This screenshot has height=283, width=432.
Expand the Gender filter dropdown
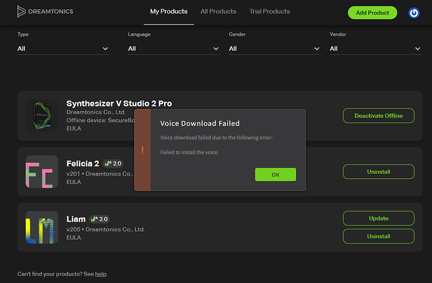pos(275,48)
